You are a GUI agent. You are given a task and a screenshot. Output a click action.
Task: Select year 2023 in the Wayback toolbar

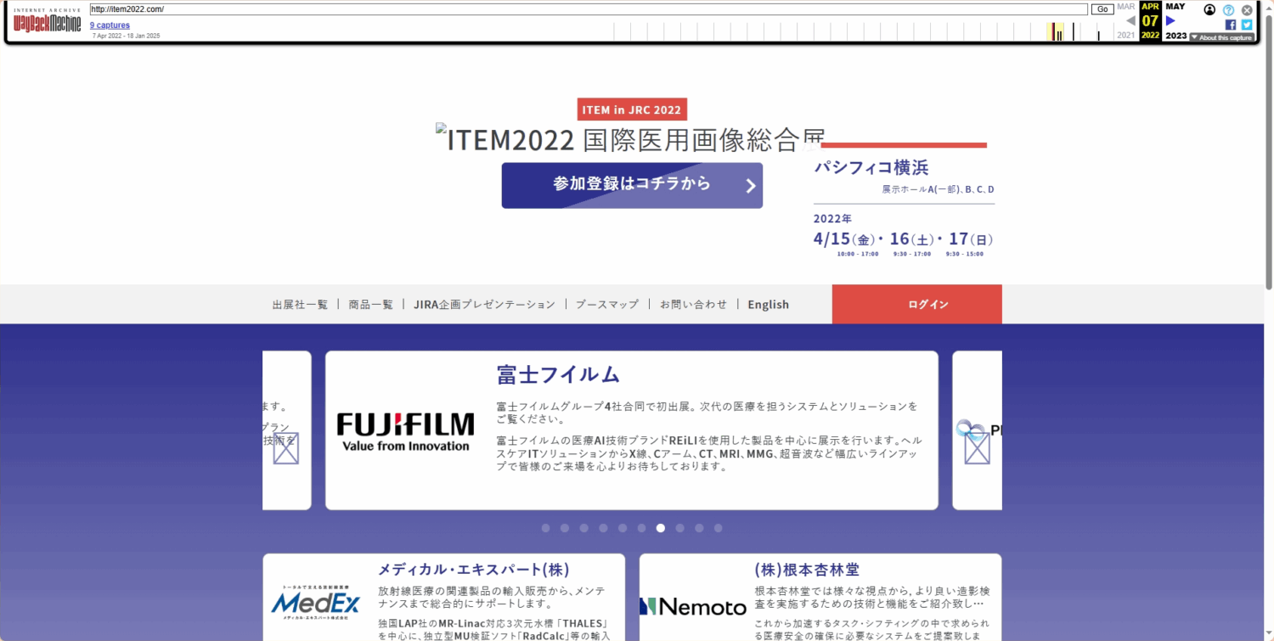1176,36
